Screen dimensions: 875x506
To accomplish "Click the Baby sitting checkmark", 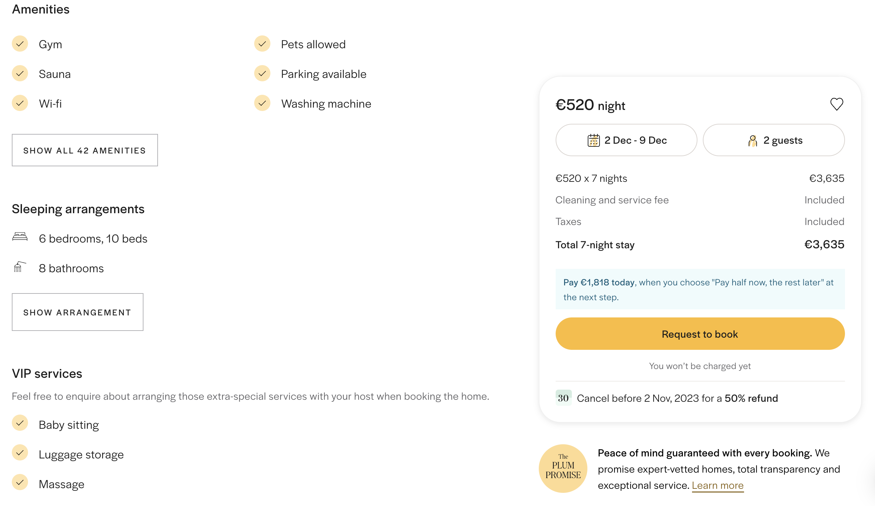I will pos(20,423).
